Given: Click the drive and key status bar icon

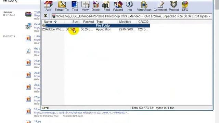Looking at the screenshot, I should click(45, 108).
